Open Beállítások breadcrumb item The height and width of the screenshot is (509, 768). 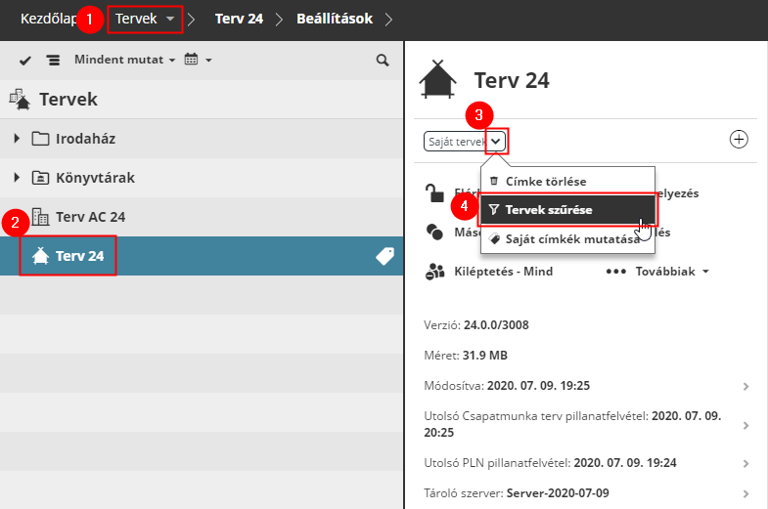click(x=335, y=19)
